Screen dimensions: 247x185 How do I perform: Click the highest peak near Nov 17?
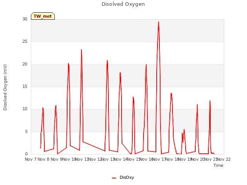[x=159, y=22]
